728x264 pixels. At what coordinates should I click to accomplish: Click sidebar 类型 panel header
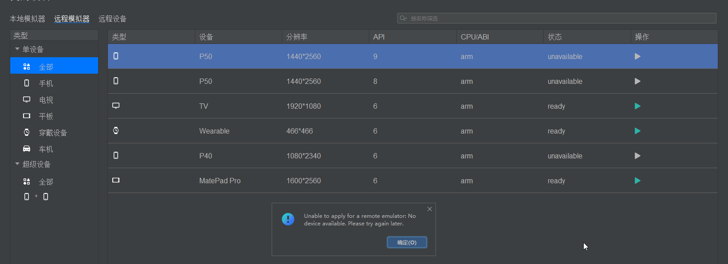[x=54, y=35]
